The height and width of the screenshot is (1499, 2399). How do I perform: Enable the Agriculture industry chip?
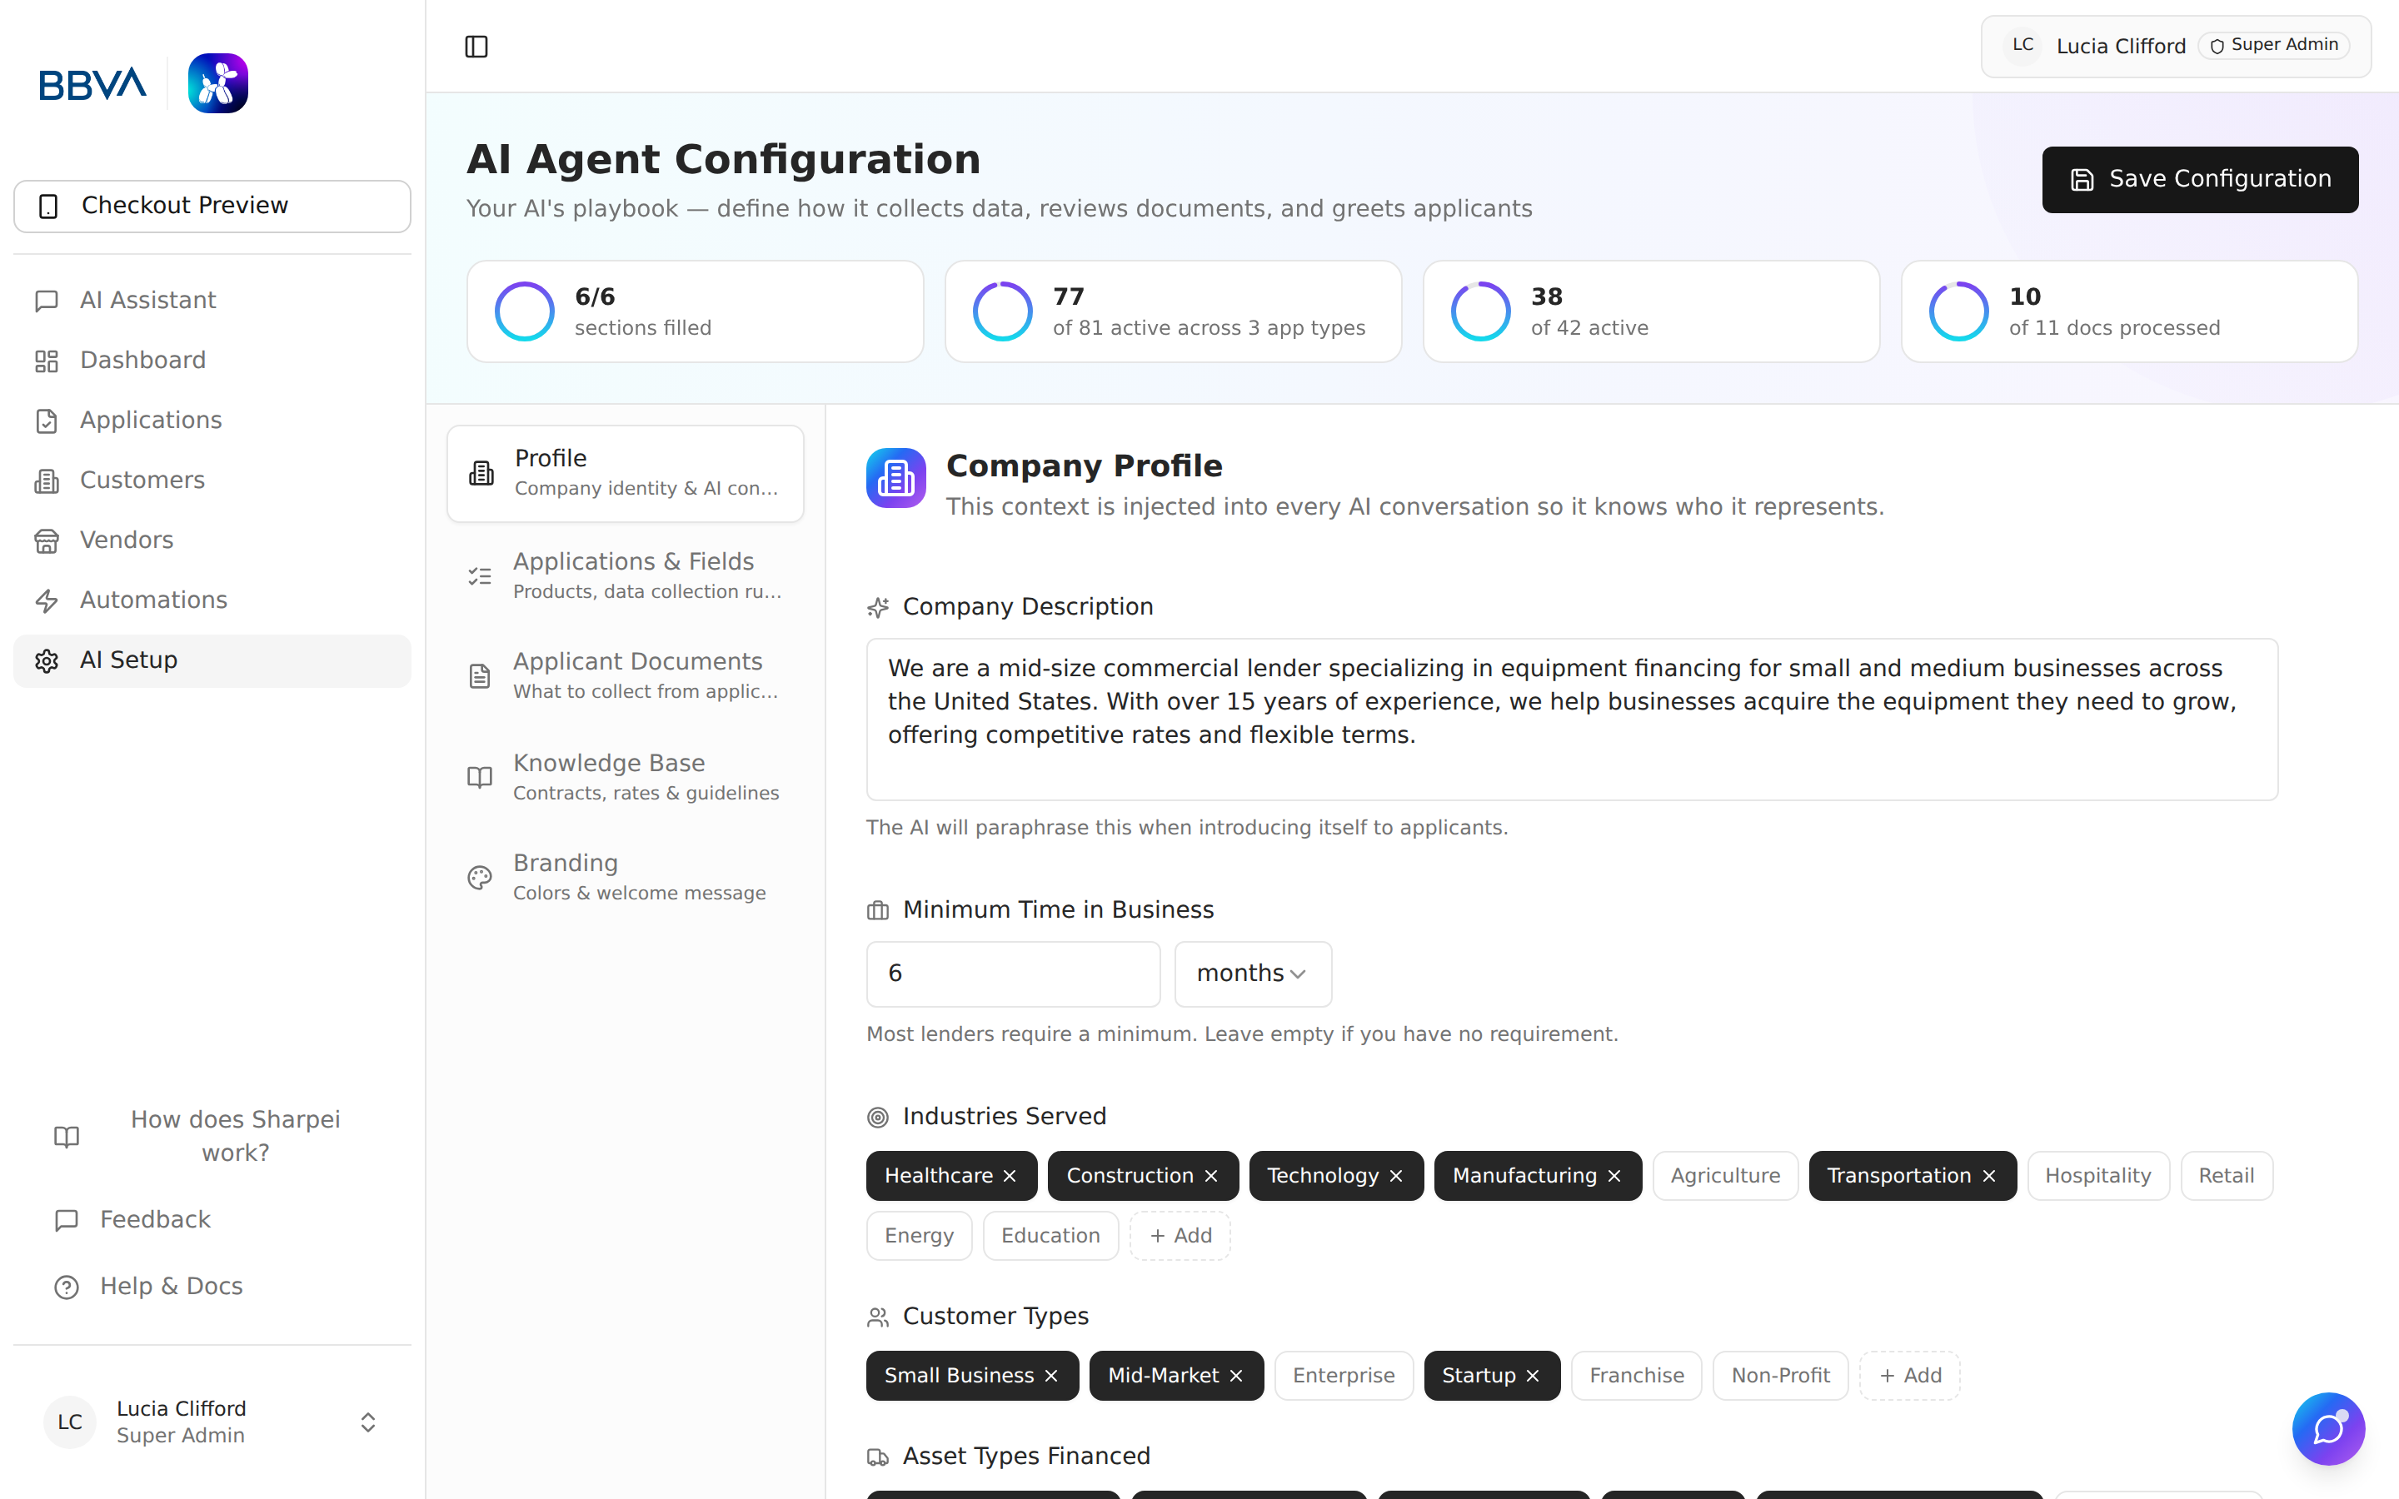pos(1724,1176)
